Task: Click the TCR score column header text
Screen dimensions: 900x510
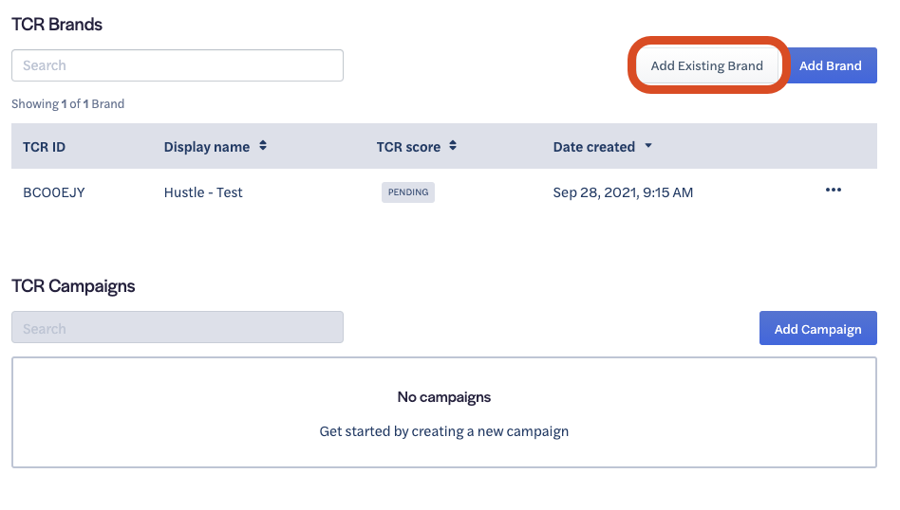Action: (408, 147)
